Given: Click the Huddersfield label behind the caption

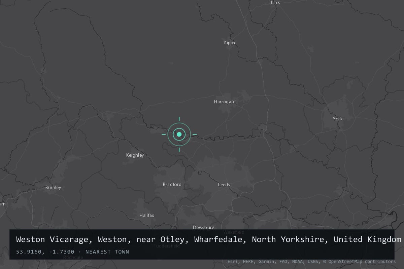Looking at the screenshot, I should coord(166,246).
